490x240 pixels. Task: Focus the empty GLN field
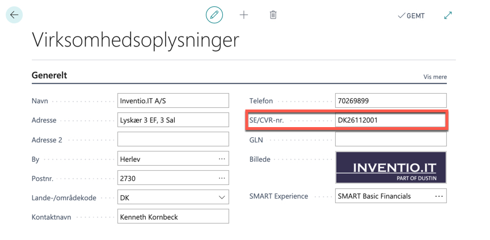coord(391,139)
